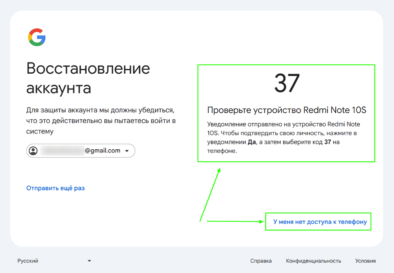
Task: Click the paragraph starting Уведомление отправлено
Action: 284,137
